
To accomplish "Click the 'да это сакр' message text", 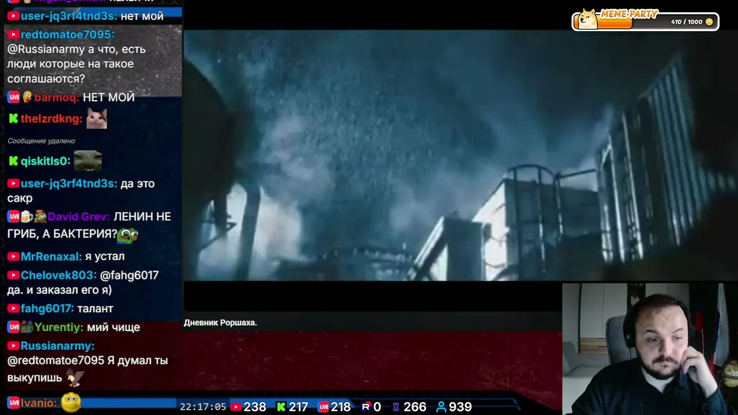I will pos(81,191).
